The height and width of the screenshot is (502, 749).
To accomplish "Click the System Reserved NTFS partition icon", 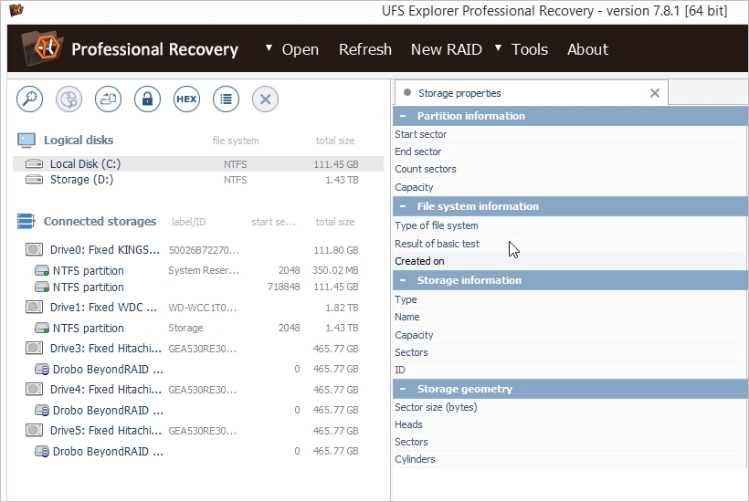I will (42, 270).
